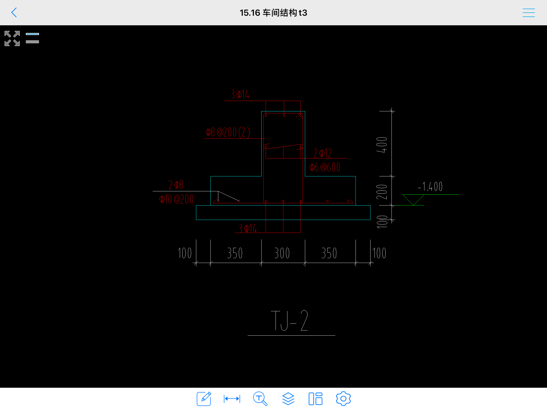547x410 pixels.
Task: Select the Φ8@200(2) stirrup annotation
Action: coord(228,132)
